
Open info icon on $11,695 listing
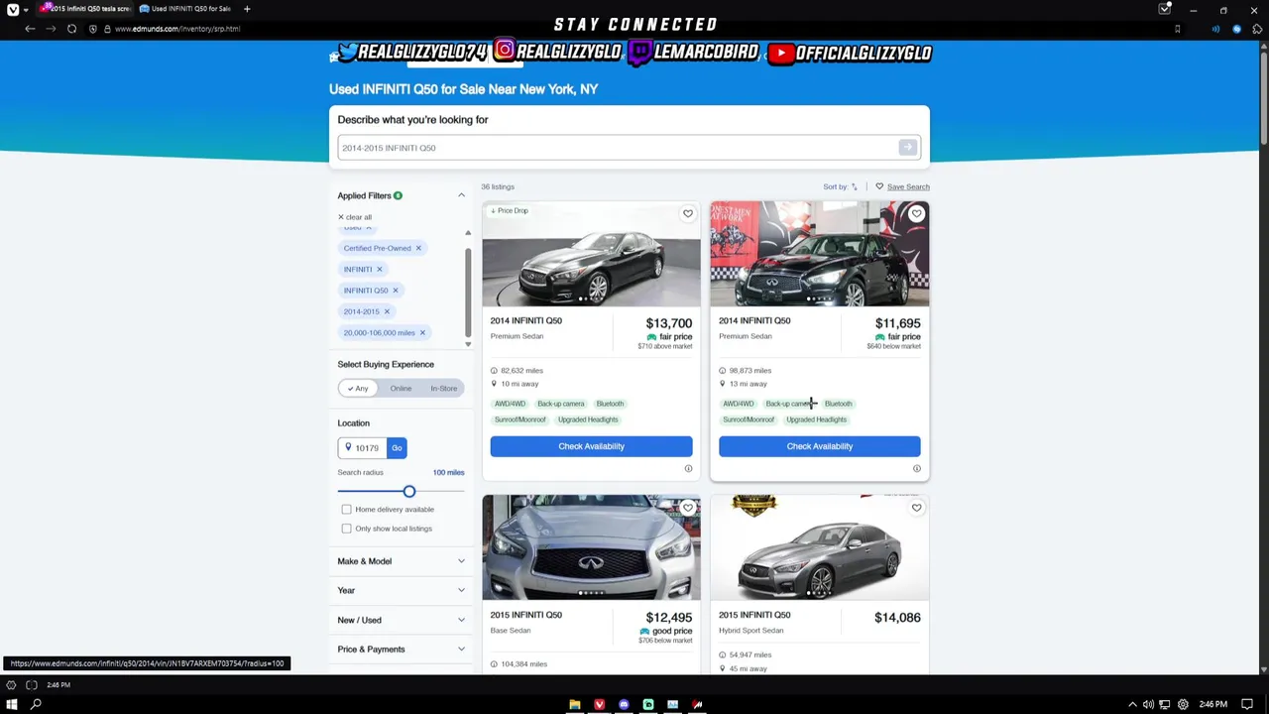click(x=916, y=468)
